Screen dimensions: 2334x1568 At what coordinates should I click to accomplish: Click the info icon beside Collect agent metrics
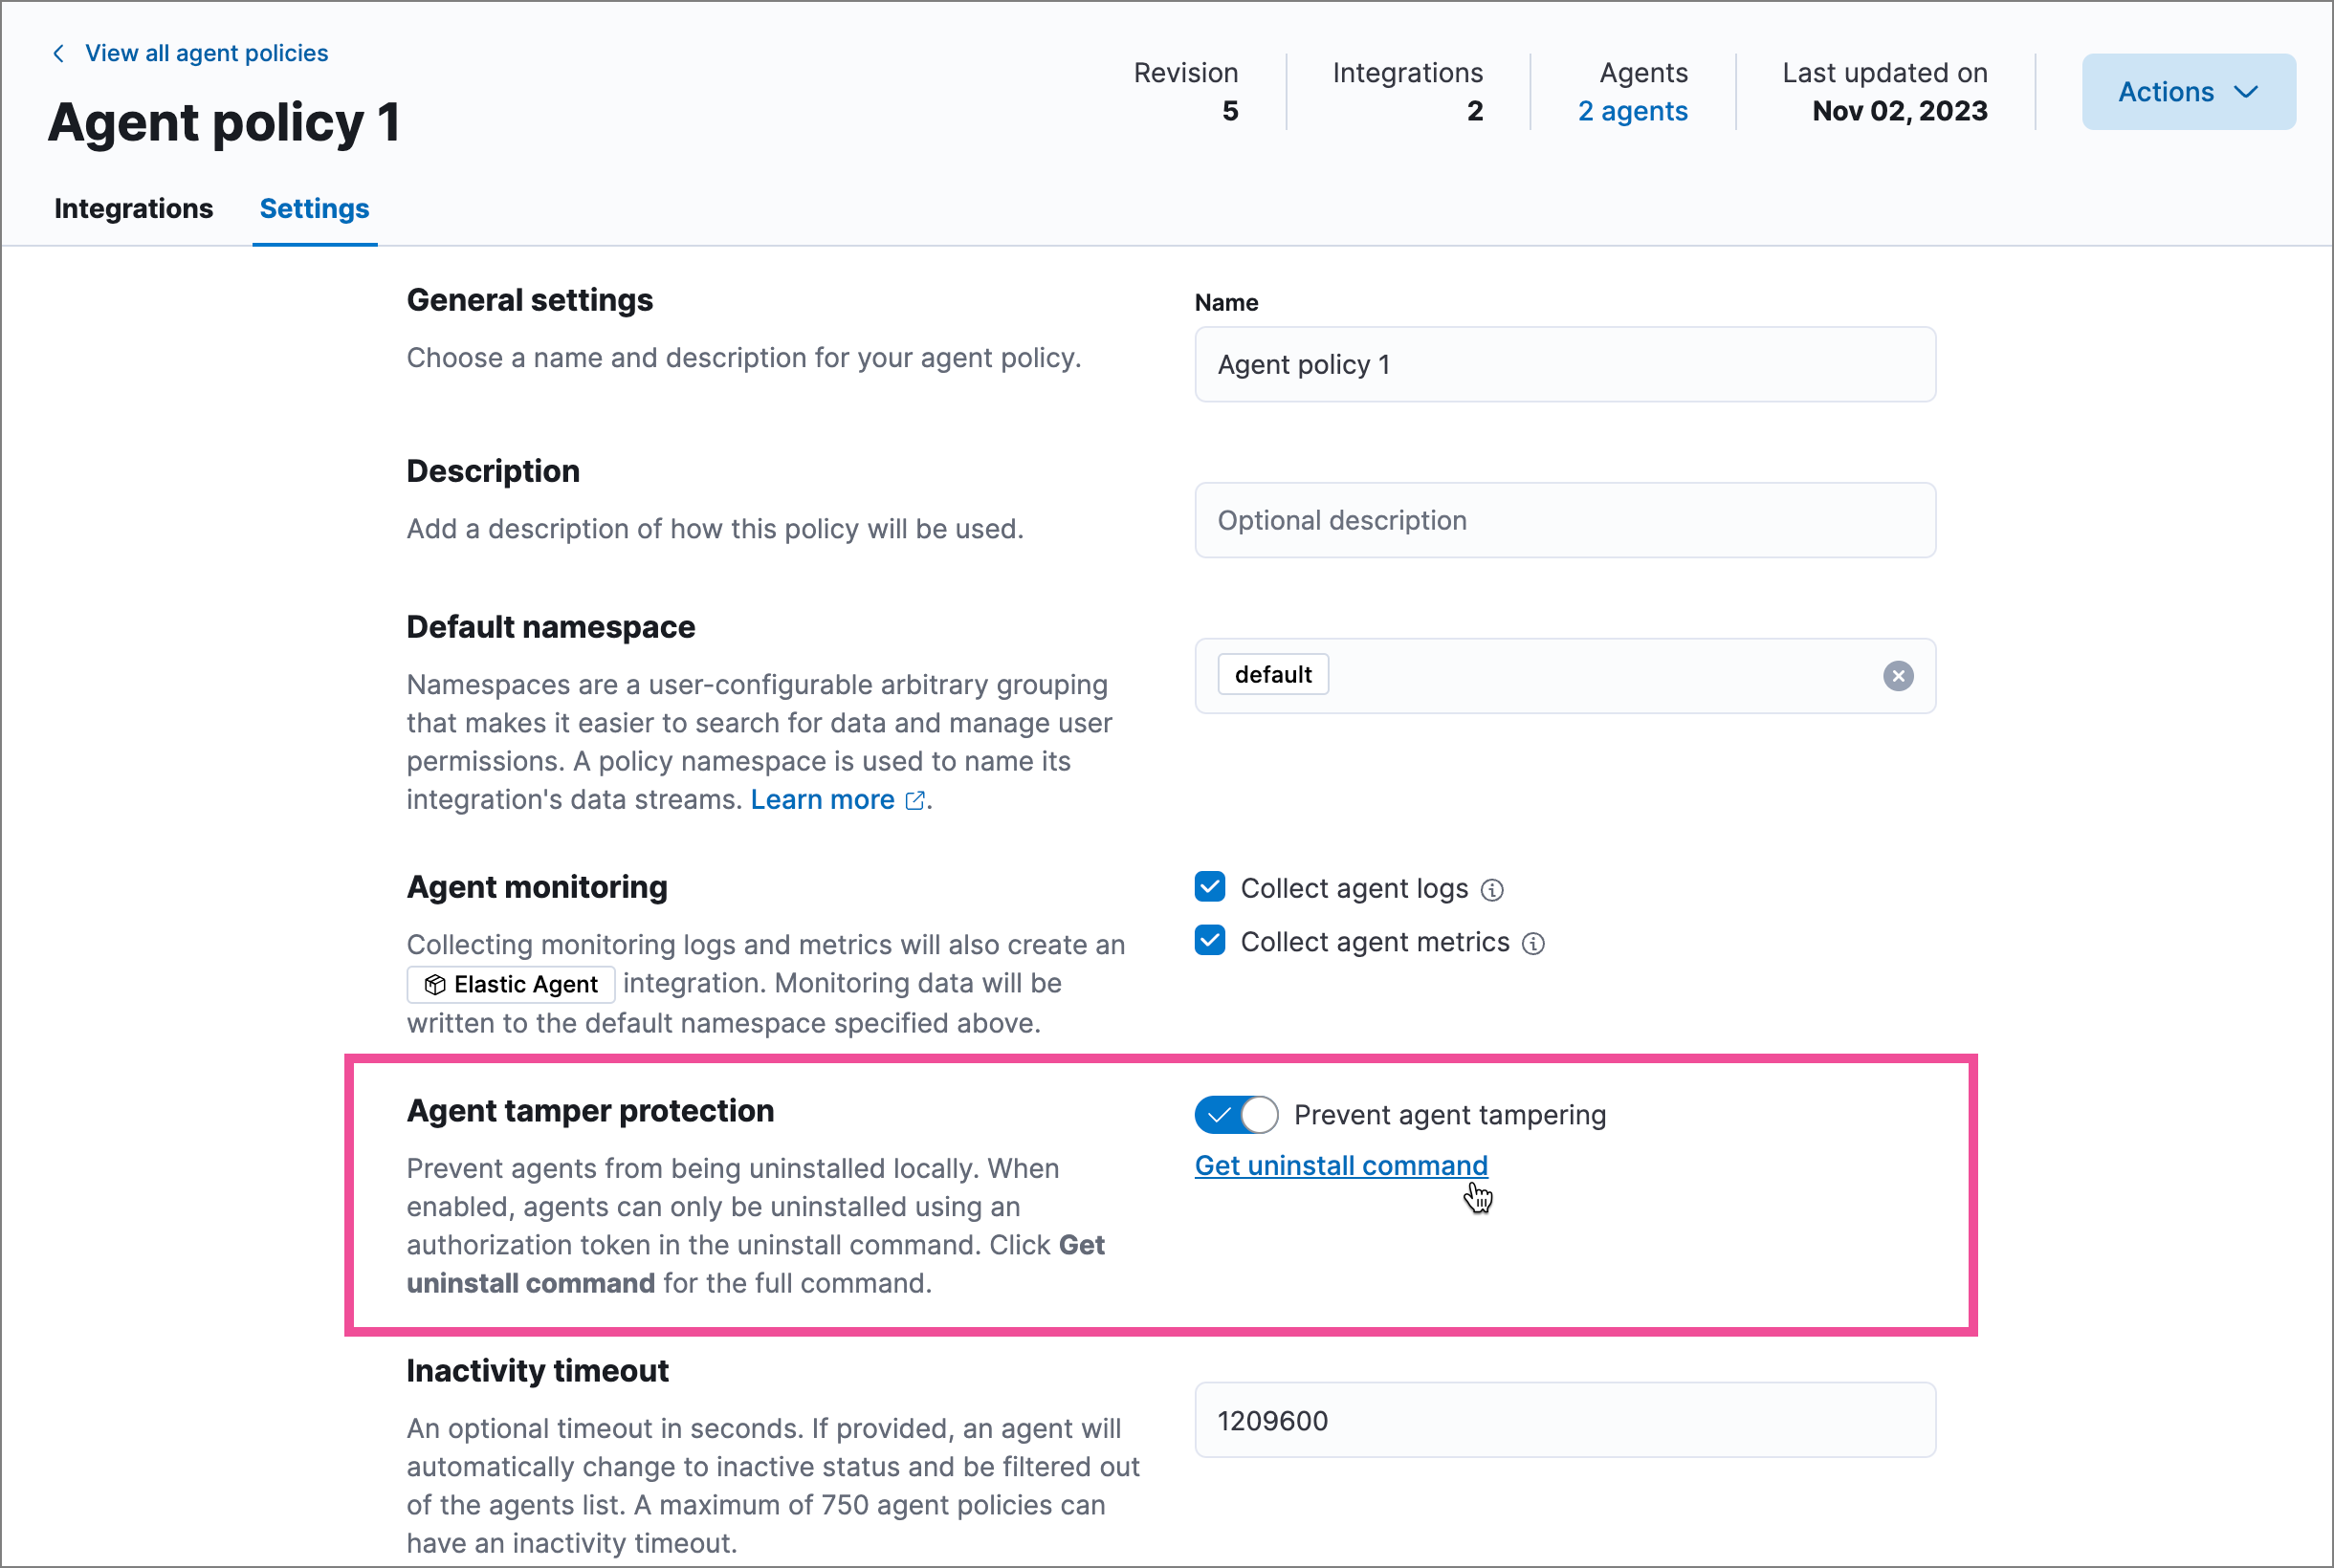click(x=1531, y=942)
